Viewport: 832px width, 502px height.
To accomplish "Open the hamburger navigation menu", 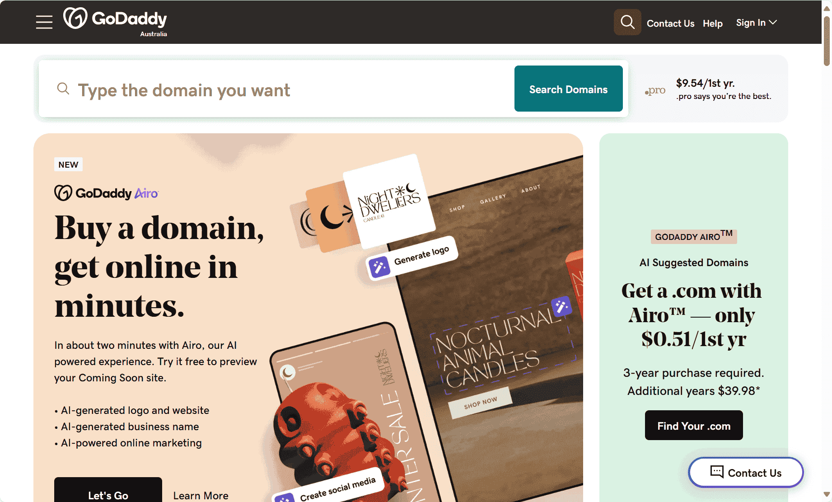I will (x=44, y=22).
